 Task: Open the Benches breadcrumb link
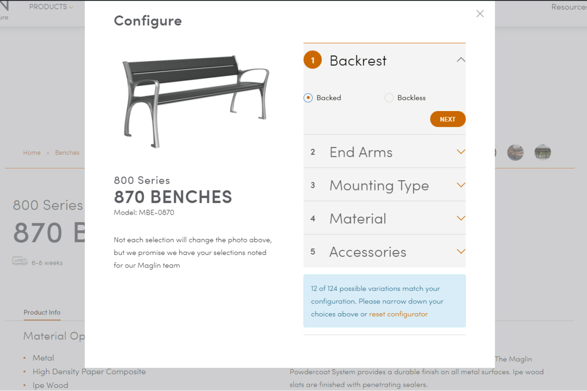[67, 153]
